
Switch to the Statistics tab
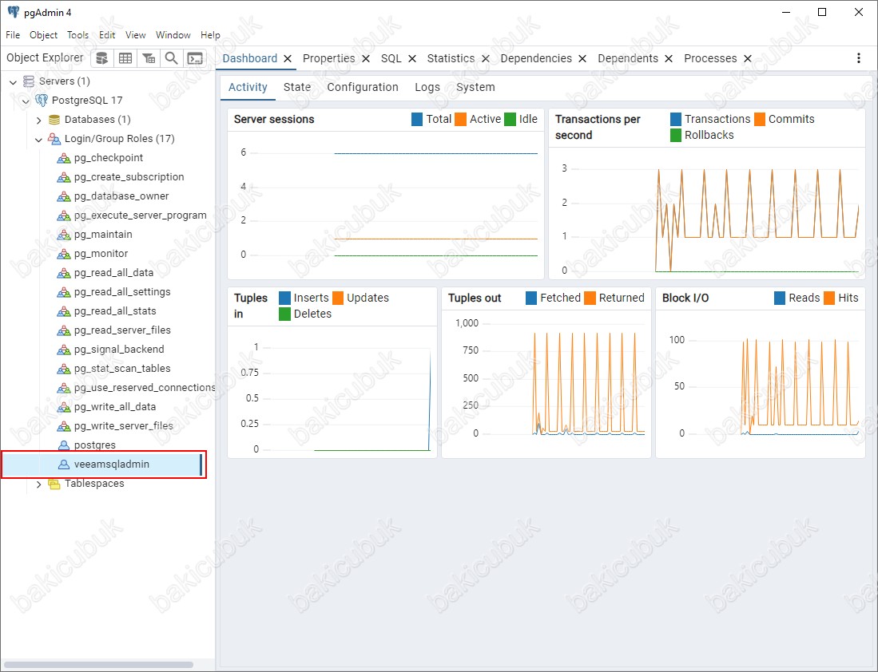pyautogui.click(x=451, y=58)
